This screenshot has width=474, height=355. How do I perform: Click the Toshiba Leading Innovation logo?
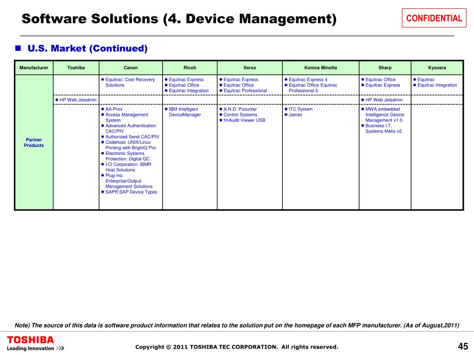pos(35,343)
